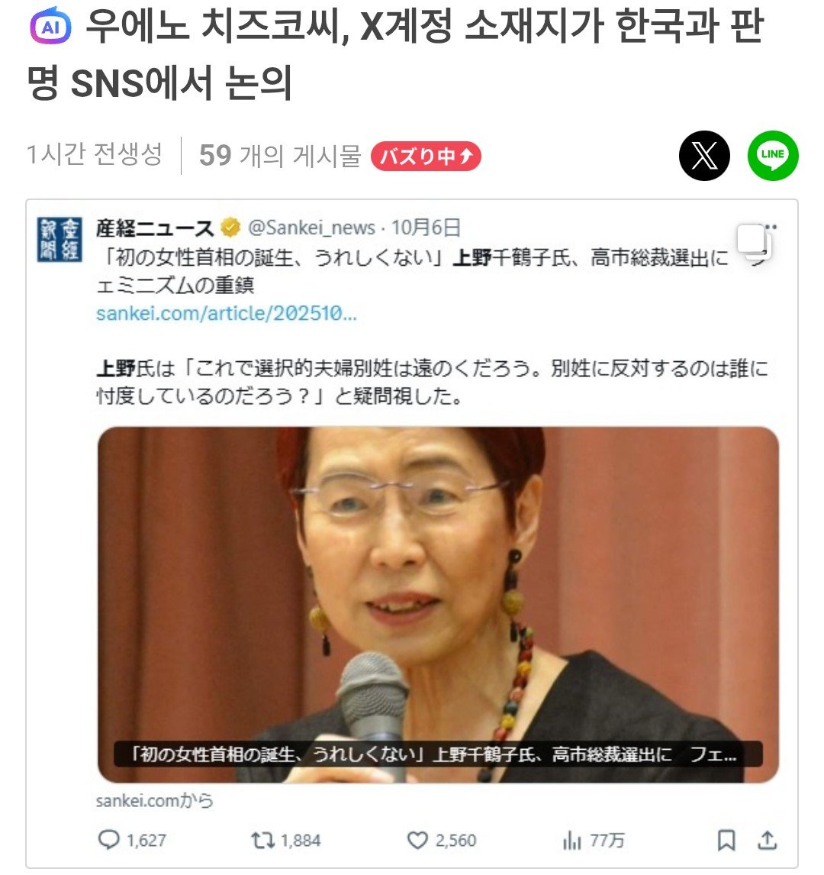
Task: Repost the tweet with 1,884 retweets
Action: pyautogui.click(x=262, y=840)
